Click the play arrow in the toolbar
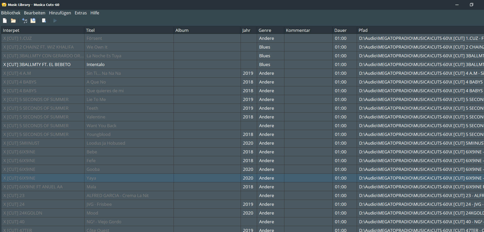The width and height of the screenshot is (484, 232). 55,21
